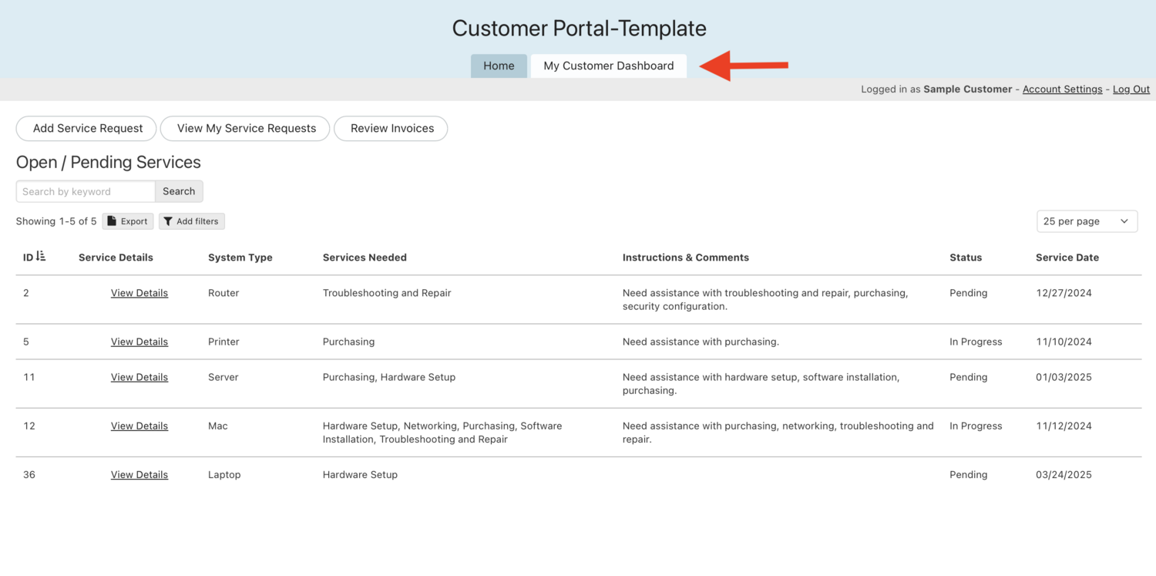
Task: Click the Log Out link
Action: click(x=1131, y=89)
